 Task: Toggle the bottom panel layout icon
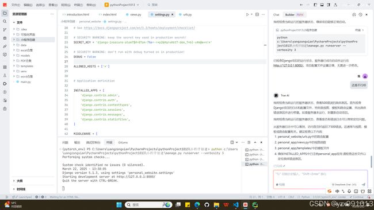(x=322, y=5)
